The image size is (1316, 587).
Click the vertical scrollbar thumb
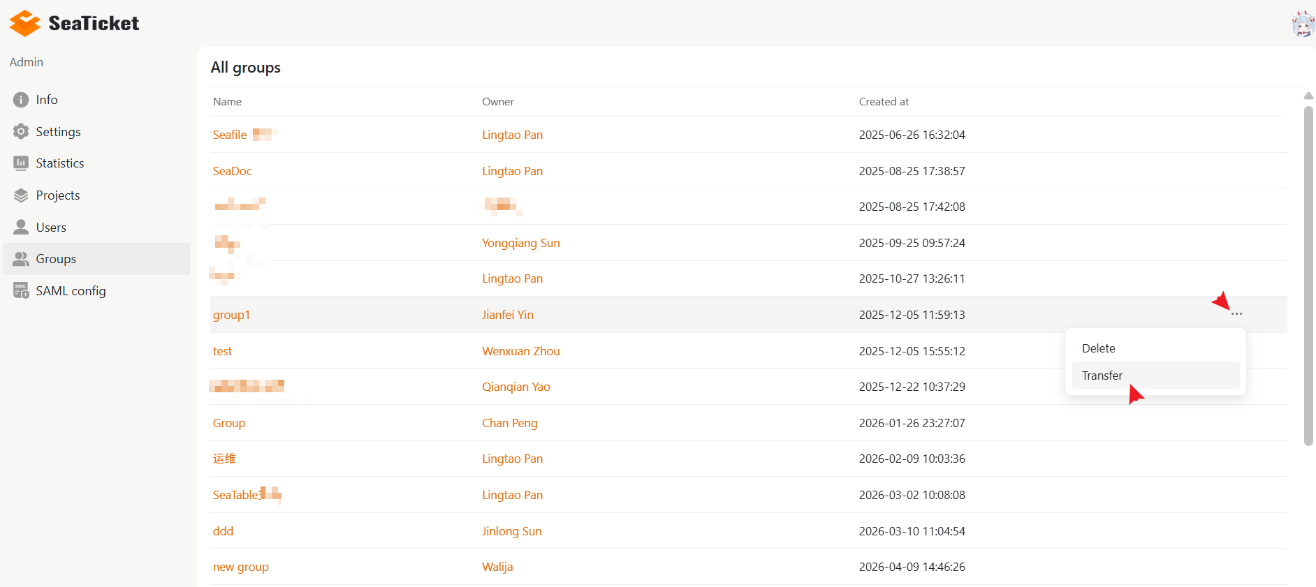pyautogui.click(x=1308, y=276)
